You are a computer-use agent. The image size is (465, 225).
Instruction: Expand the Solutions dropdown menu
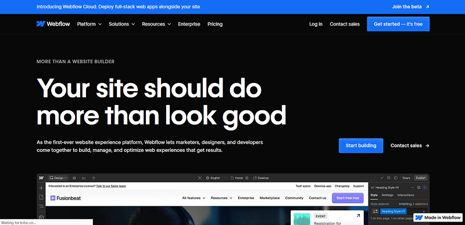[x=121, y=24]
